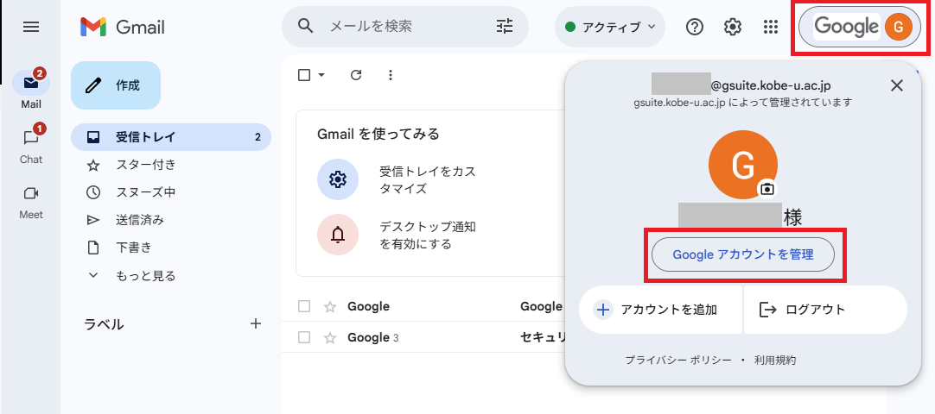Click Google アカウントを管理 button

click(743, 255)
